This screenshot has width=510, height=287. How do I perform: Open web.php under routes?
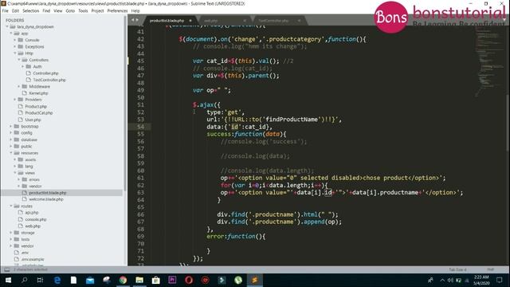click(33, 226)
